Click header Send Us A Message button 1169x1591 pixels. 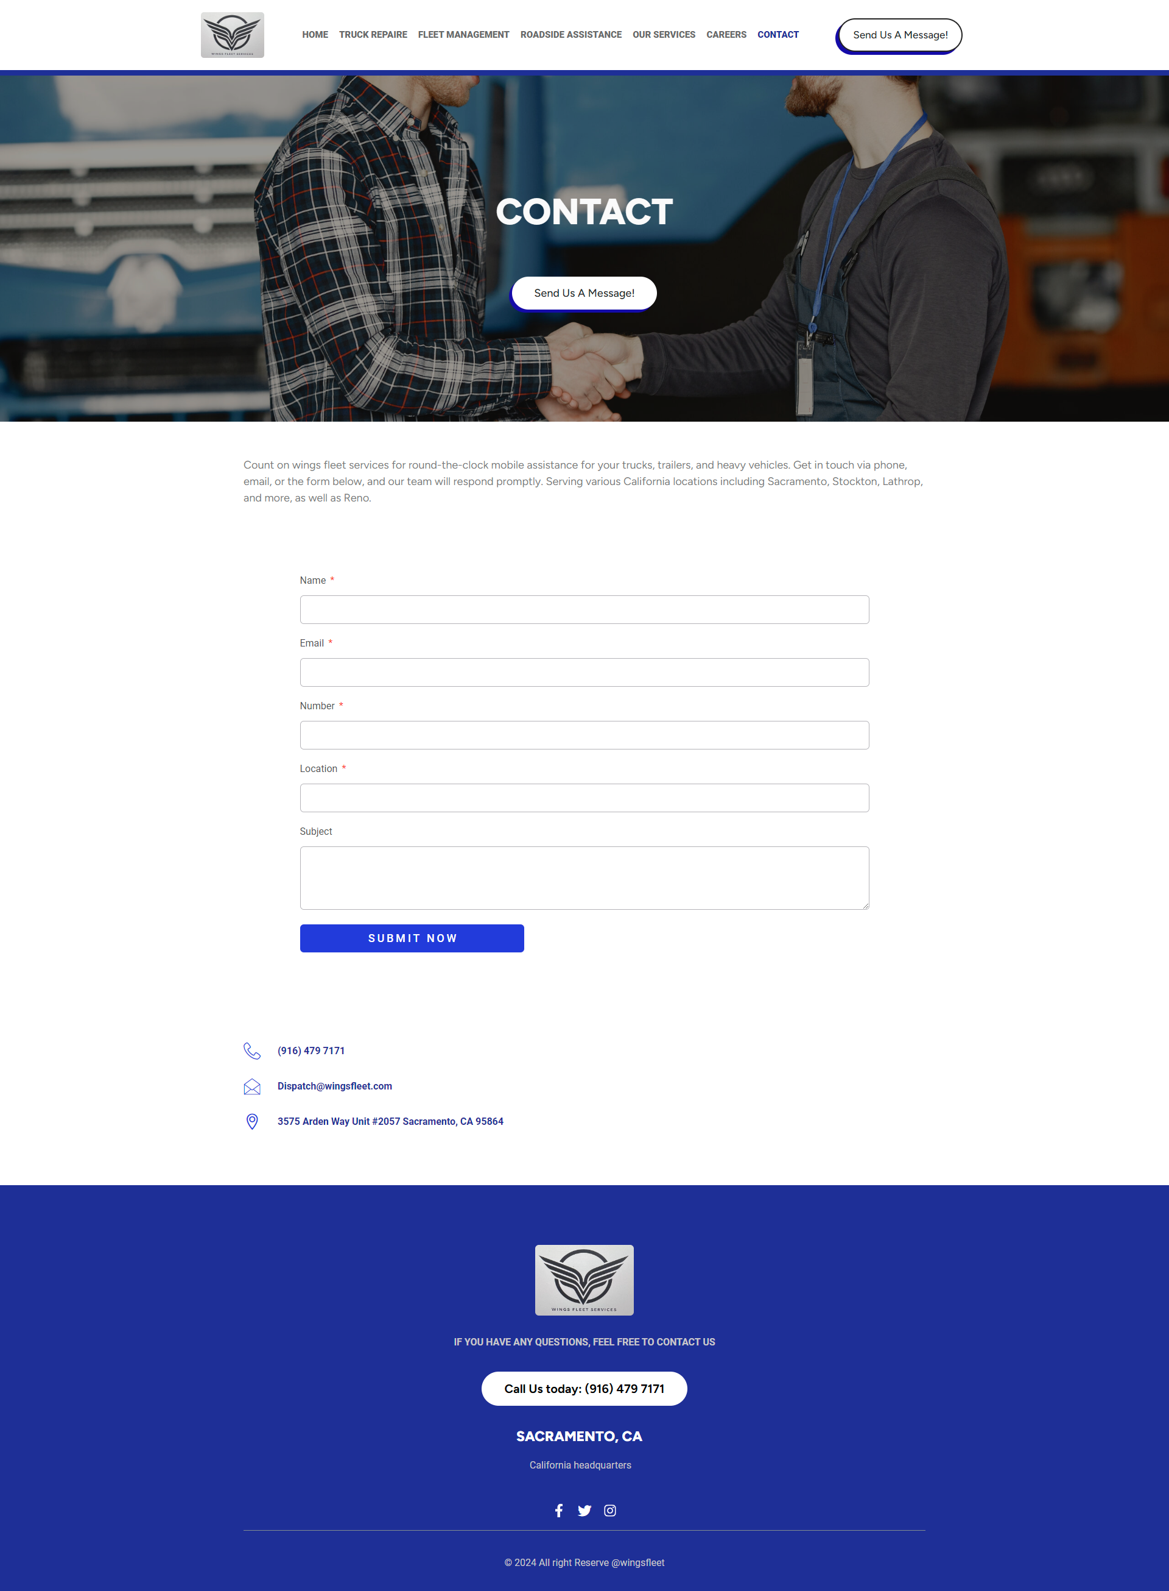pos(897,35)
